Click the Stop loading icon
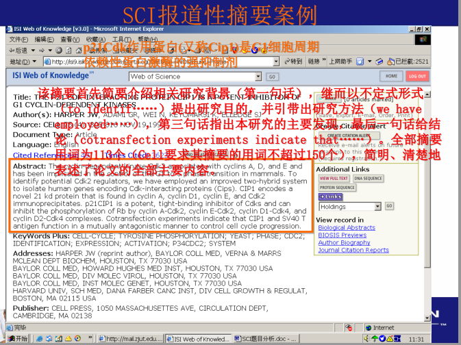This screenshot has height=345, width=461. tap(59, 50)
